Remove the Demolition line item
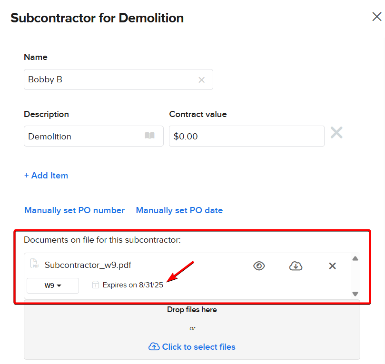Screen dimensions: 385x364 (336, 133)
